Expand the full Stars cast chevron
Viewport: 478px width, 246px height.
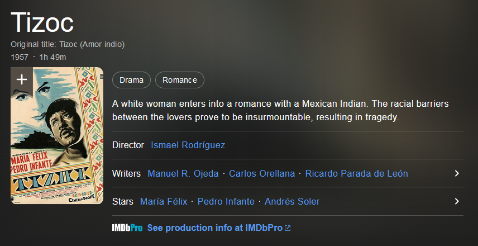(457, 201)
